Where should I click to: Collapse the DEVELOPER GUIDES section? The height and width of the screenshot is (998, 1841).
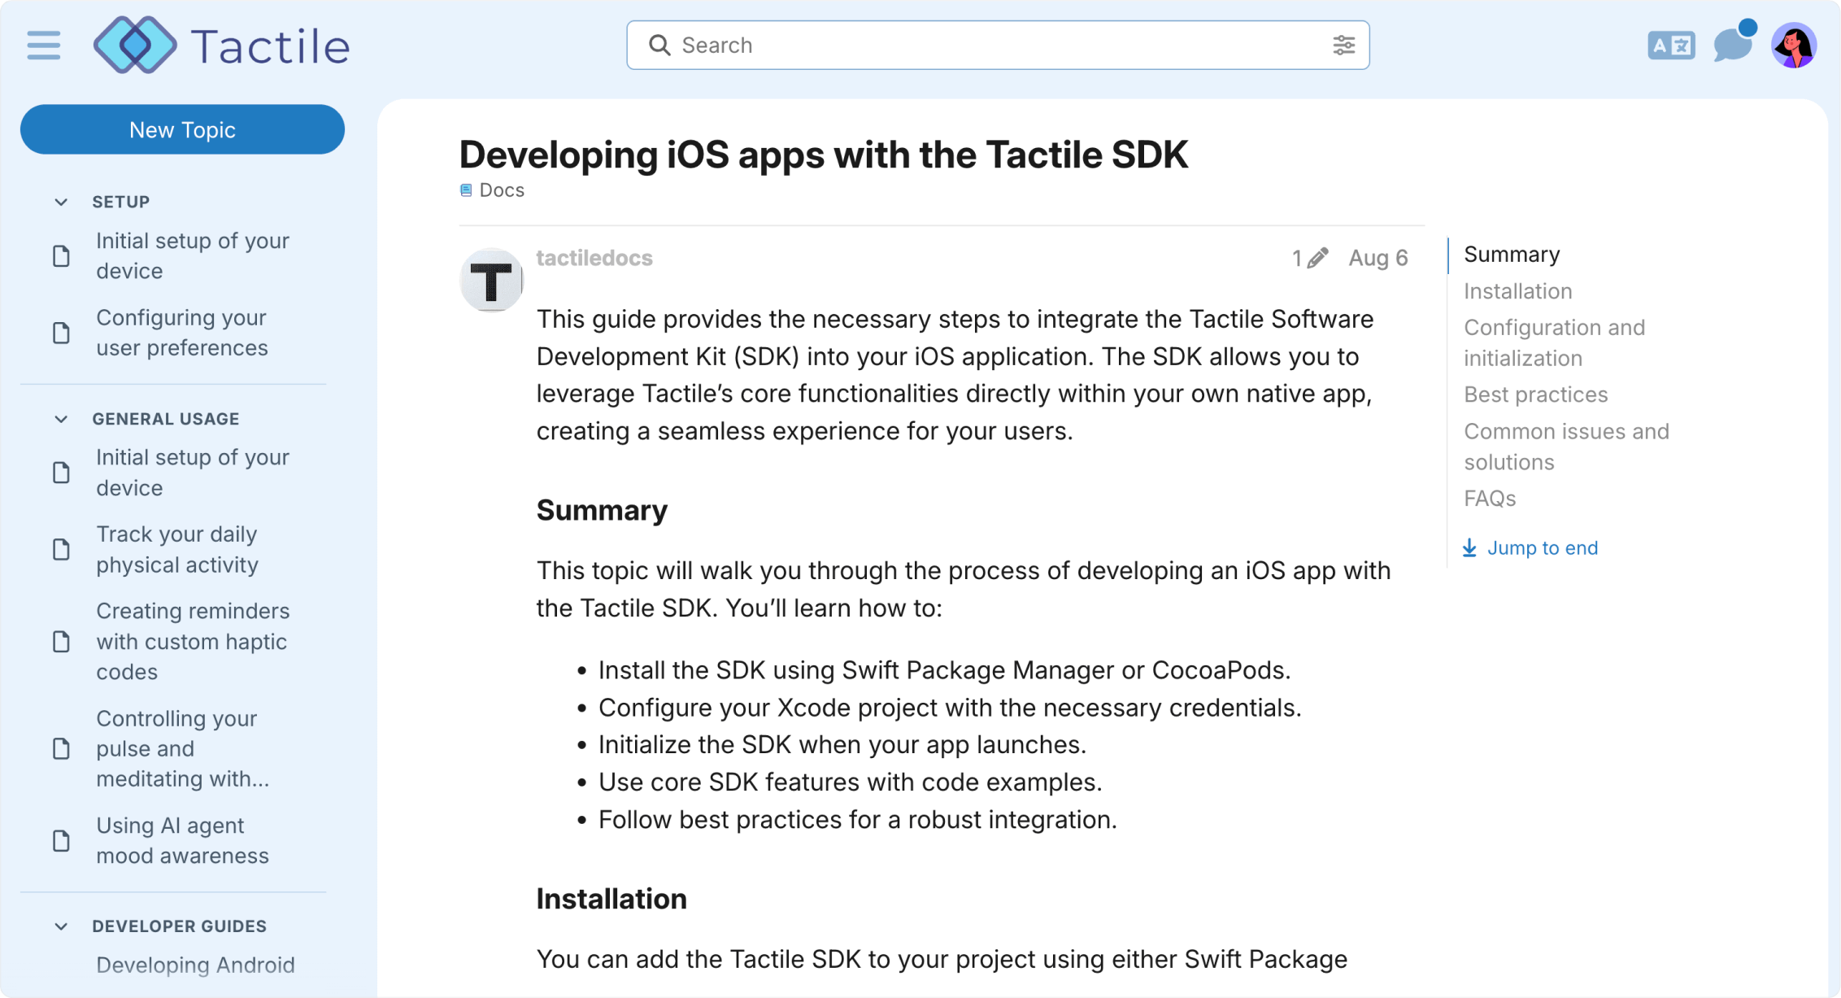click(61, 926)
